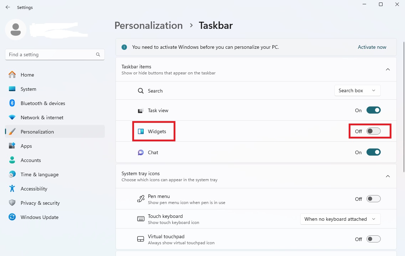405x256 pixels.
Task: Enable the Virtual touchpad toggle
Action: coord(374,239)
